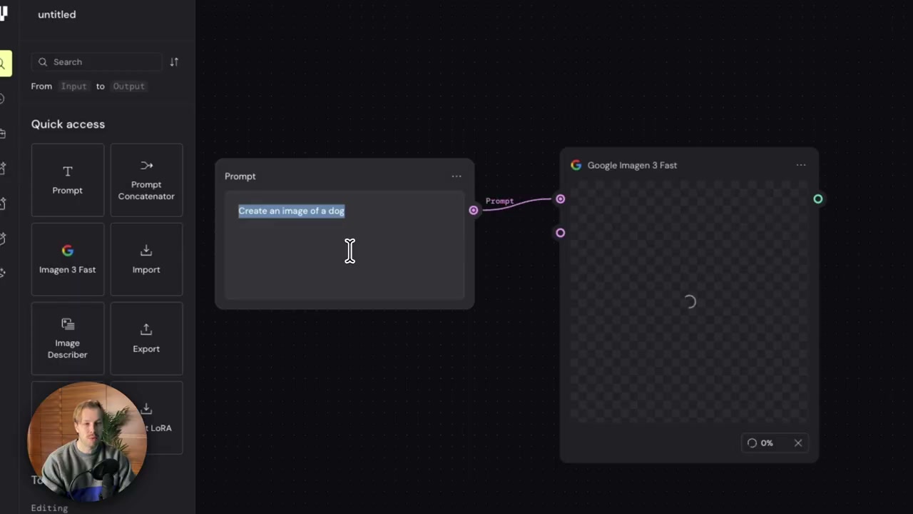Click the 0% progress indicator

(760, 443)
